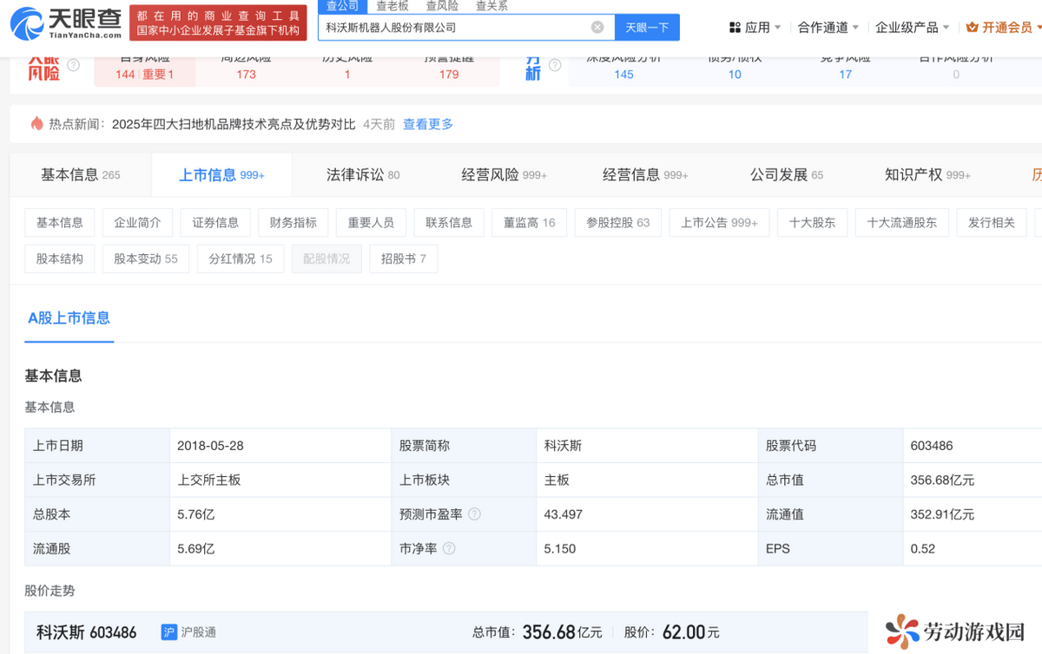1042x654 pixels.
Task: Click the crown icon for membership
Action: pos(972,28)
